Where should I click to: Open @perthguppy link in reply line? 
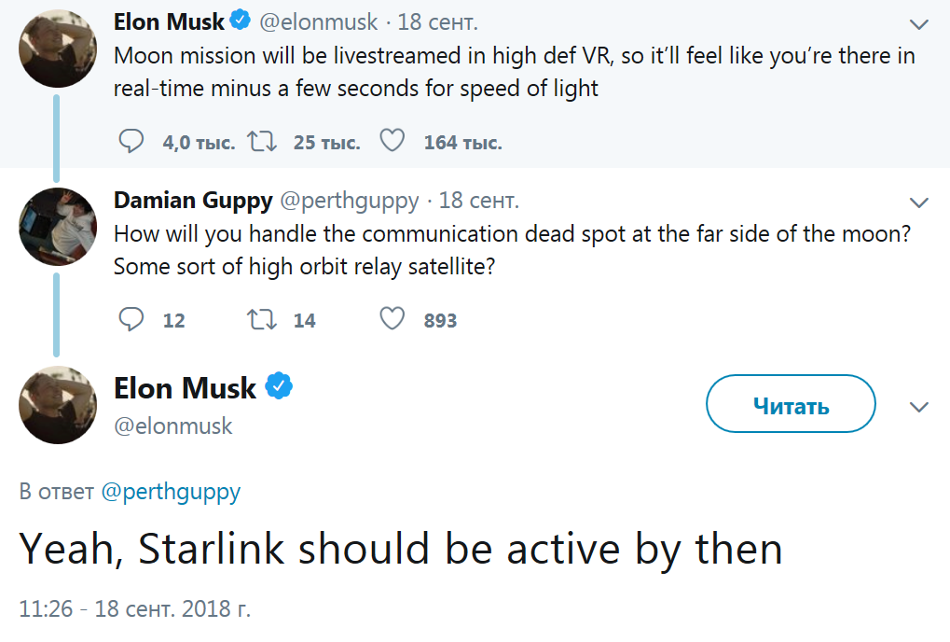170,492
